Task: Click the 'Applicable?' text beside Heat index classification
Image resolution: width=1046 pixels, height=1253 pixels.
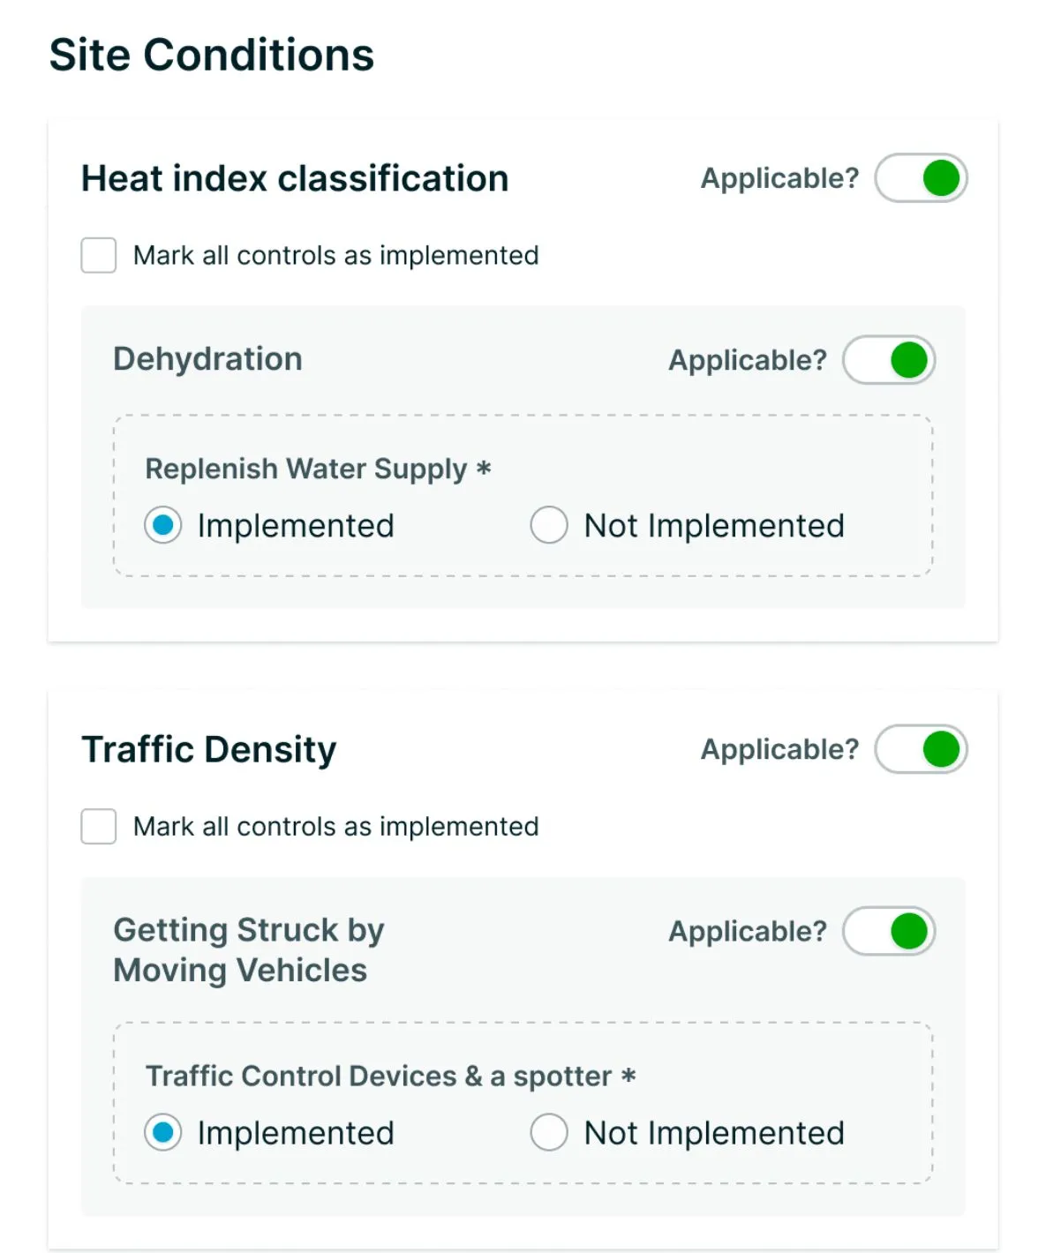Action: (x=779, y=178)
